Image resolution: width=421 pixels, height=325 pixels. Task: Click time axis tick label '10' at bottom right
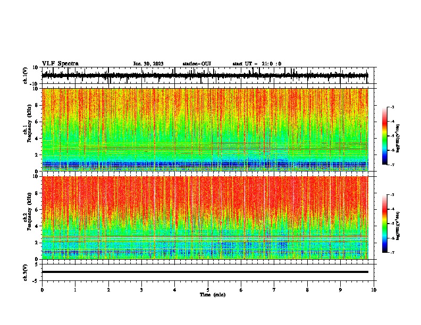pyautogui.click(x=374, y=290)
